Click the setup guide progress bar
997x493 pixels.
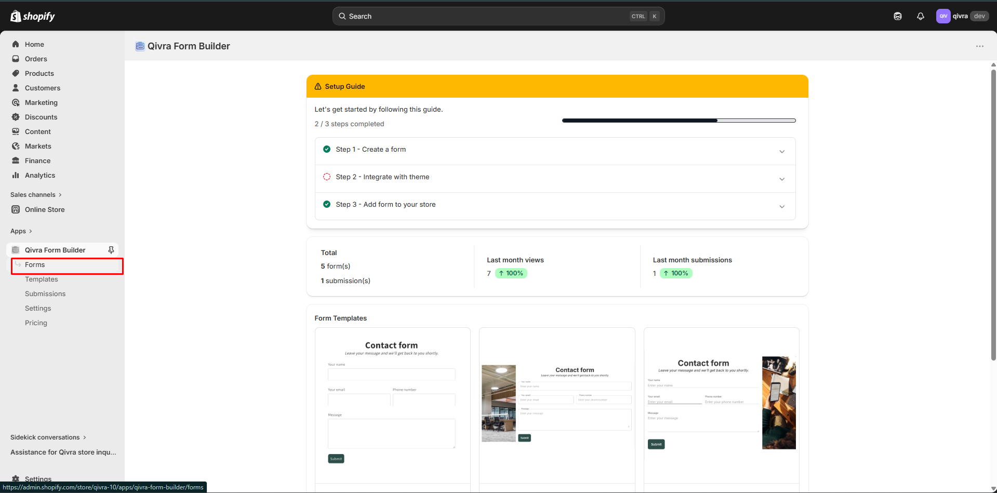(679, 121)
